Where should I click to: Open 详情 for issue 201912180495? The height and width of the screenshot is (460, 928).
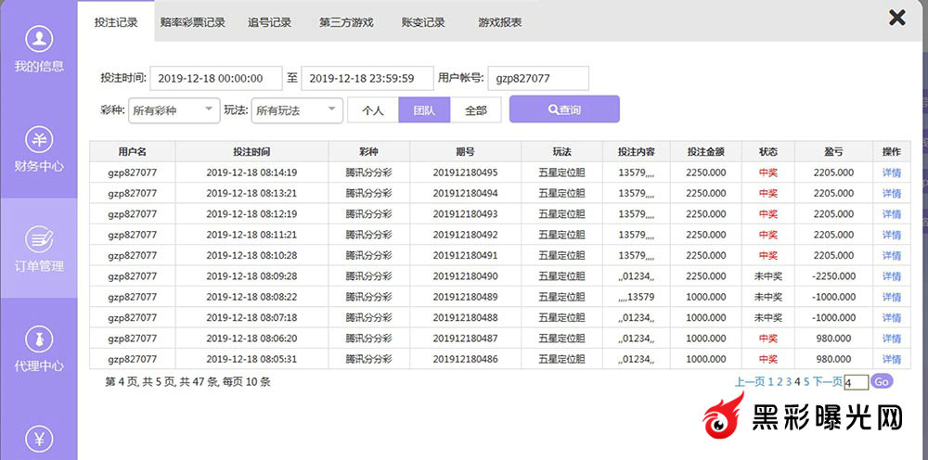pos(891,172)
